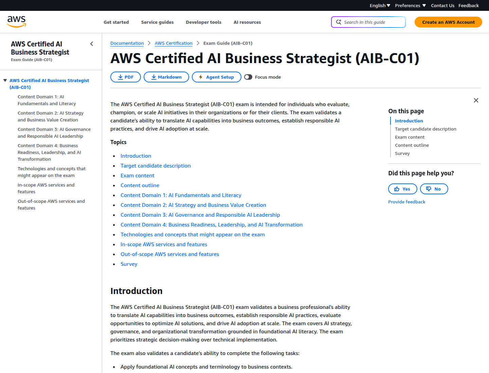Jump to Target candidate description in On this page
Image resolution: width=489 pixels, height=373 pixels.
425,129
